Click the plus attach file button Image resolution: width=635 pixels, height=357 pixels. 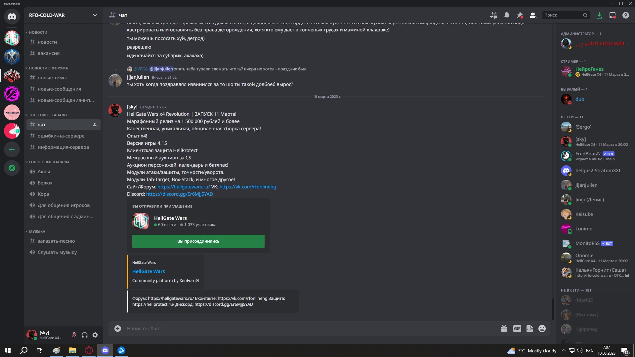pos(118,329)
